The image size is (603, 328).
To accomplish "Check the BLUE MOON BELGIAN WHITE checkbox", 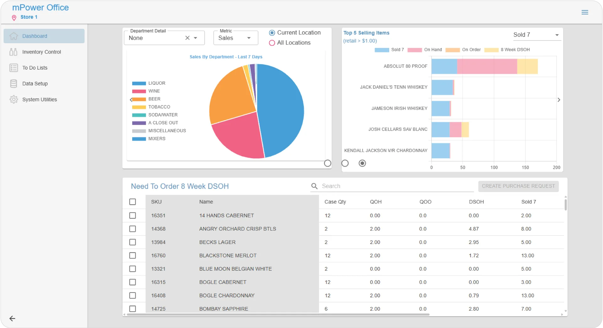I will point(133,269).
